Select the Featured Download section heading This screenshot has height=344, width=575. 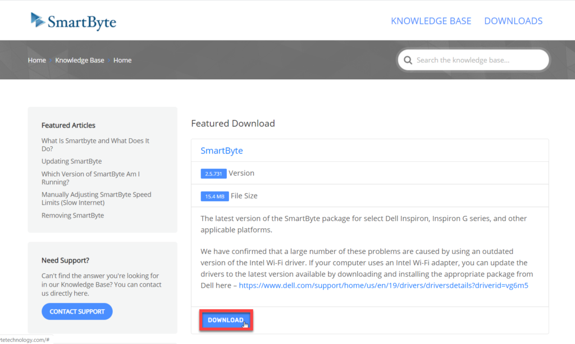coord(232,123)
